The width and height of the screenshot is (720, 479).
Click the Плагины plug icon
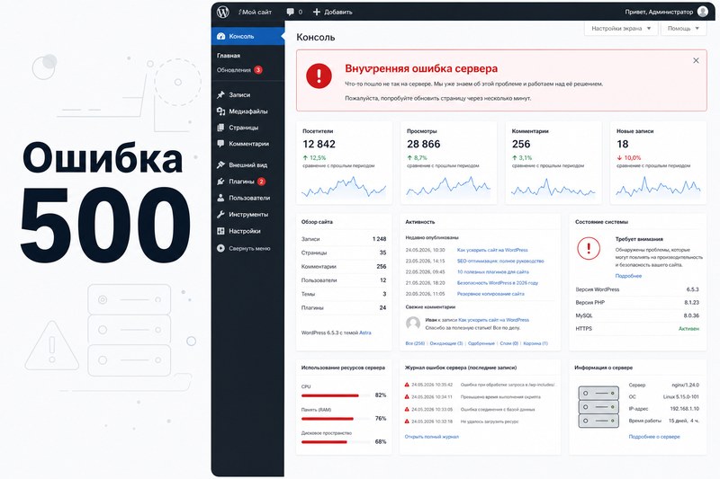click(220, 181)
